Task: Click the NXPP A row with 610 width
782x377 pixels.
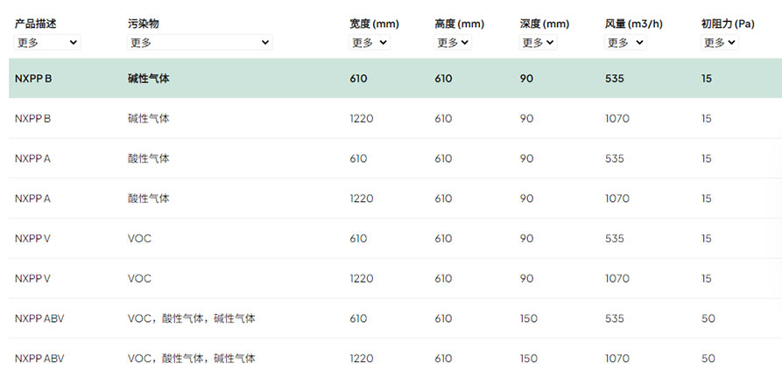Action: (395, 158)
